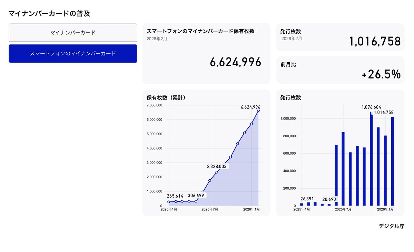414x252 pixels.
Task: Click the 6,624,996 chart annotation
Action: (251, 107)
